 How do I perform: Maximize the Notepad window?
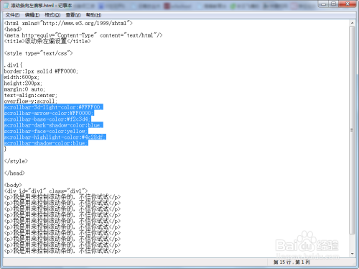pos(333,4)
